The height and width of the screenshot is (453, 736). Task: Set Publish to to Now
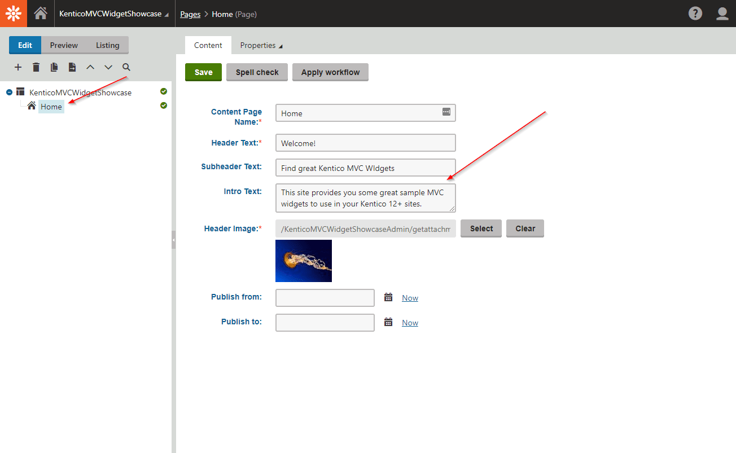tap(410, 323)
